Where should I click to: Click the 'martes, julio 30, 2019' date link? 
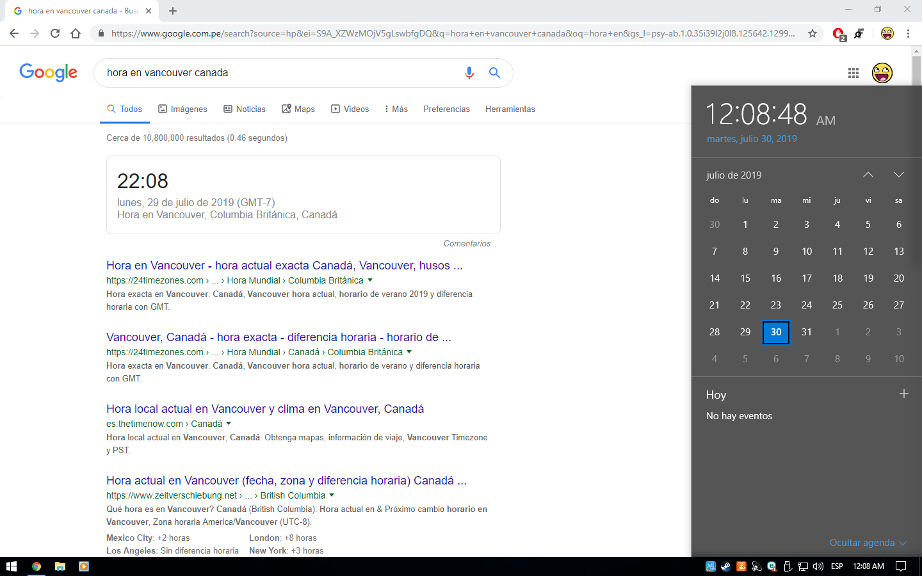(x=752, y=139)
